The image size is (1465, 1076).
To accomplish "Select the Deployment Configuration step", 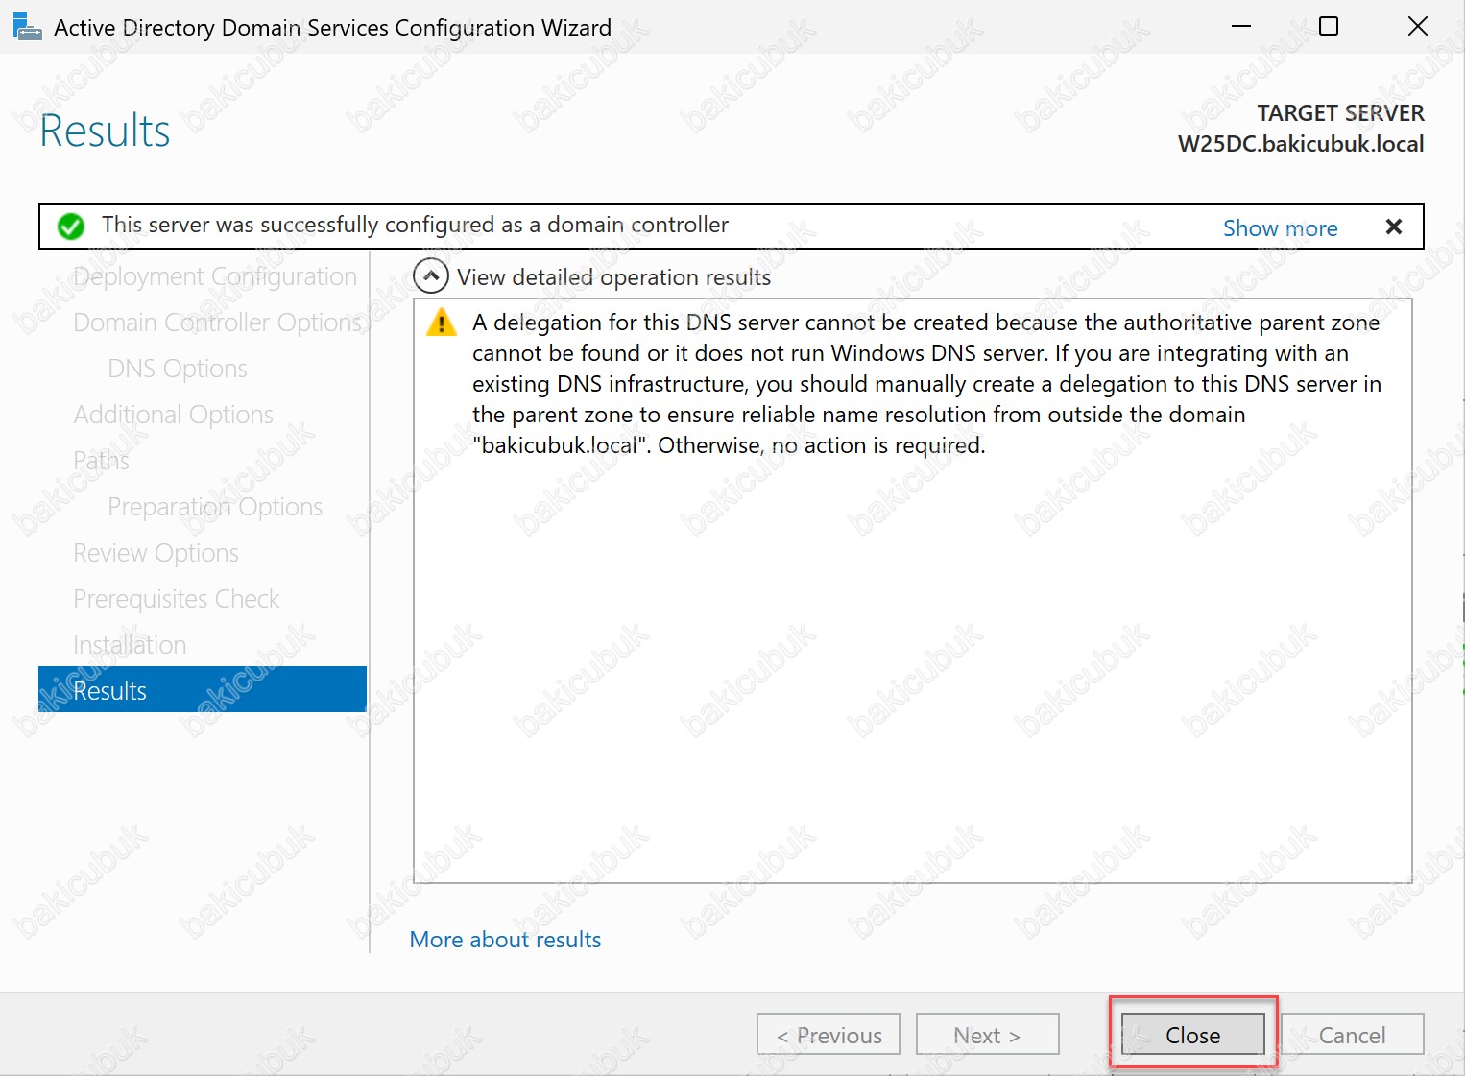I will coord(215,276).
